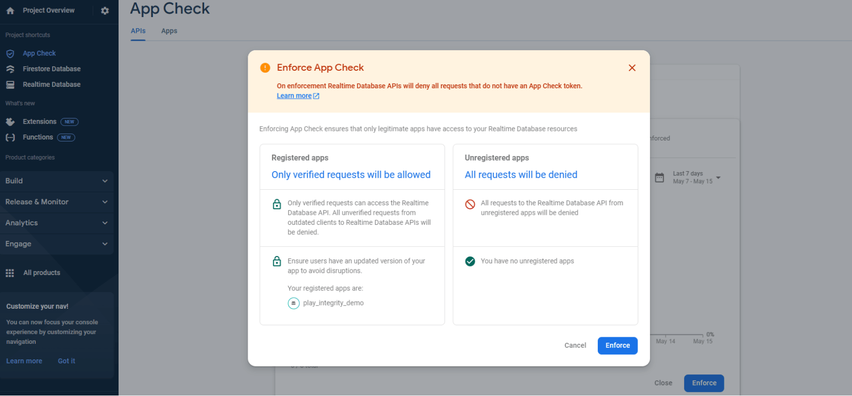Open Firestore Database from project shortcuts
852x396 pixels.
51,69
